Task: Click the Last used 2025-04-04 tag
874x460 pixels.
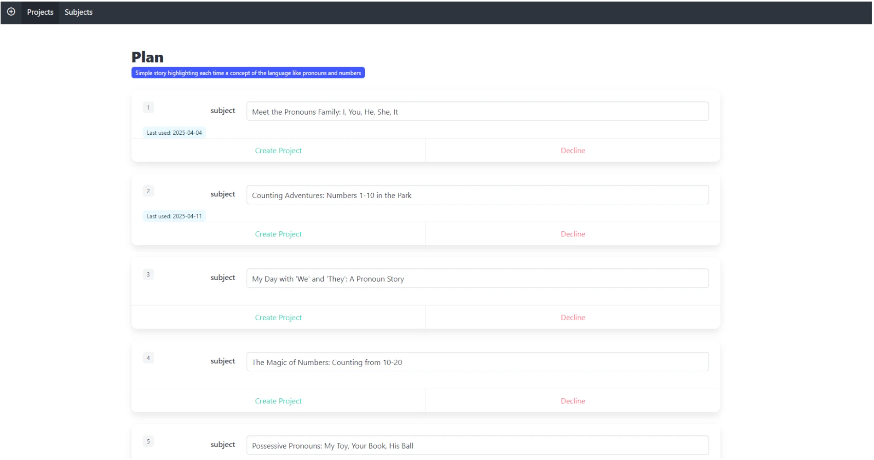Action: point(174,133)
